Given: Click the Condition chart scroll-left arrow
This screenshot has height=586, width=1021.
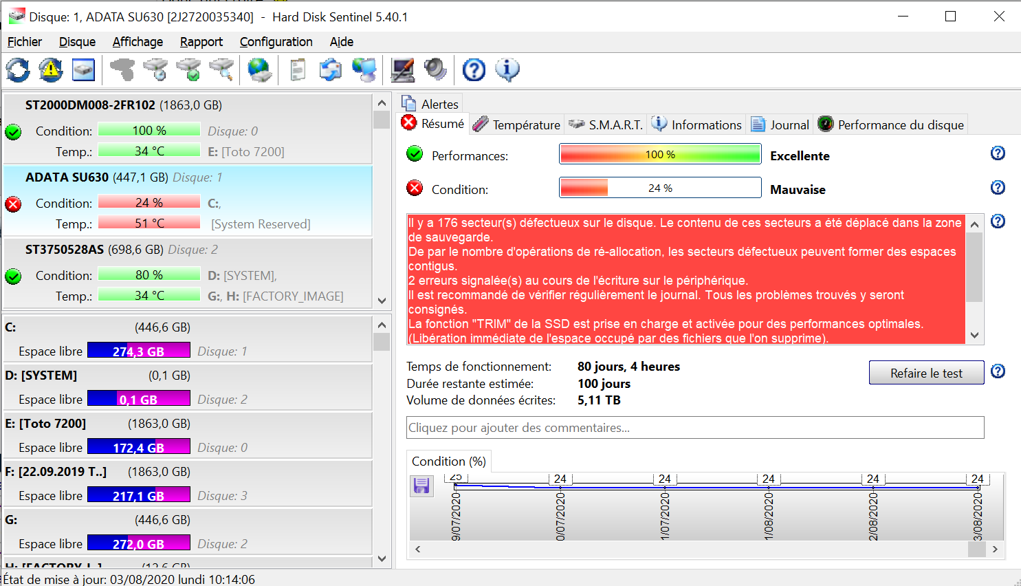Looking at the screenshot, I should pos(418,549).
